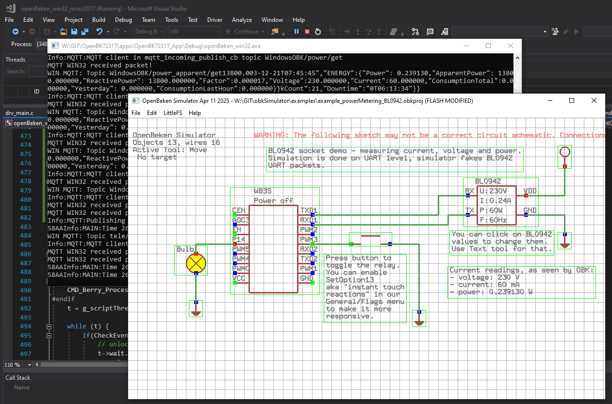Click the TXD1 pin on WB3S
This screenshot has height=404, width=612.
pos(309,210)
